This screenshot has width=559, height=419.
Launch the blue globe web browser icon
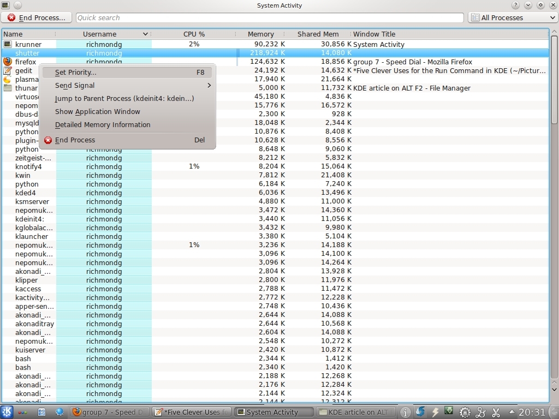(59, 412)
